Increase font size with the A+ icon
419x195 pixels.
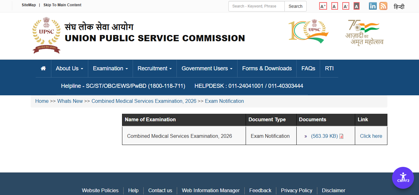(x=323, y=6)
